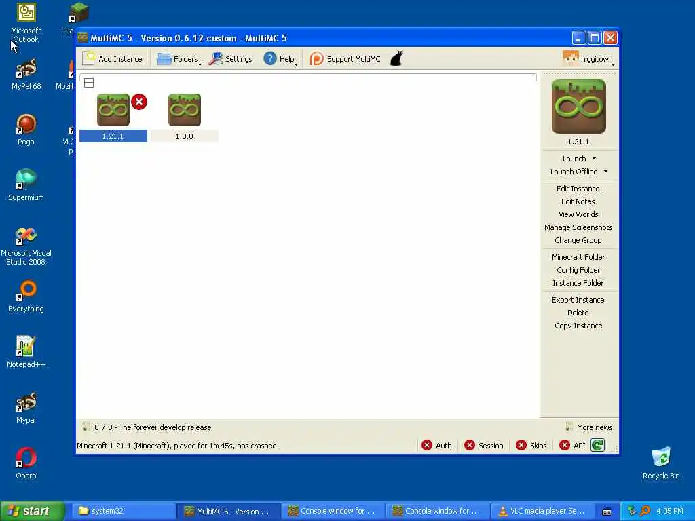
Task: Open the Notepad++ desktop icon
Action: pos(26,352)
